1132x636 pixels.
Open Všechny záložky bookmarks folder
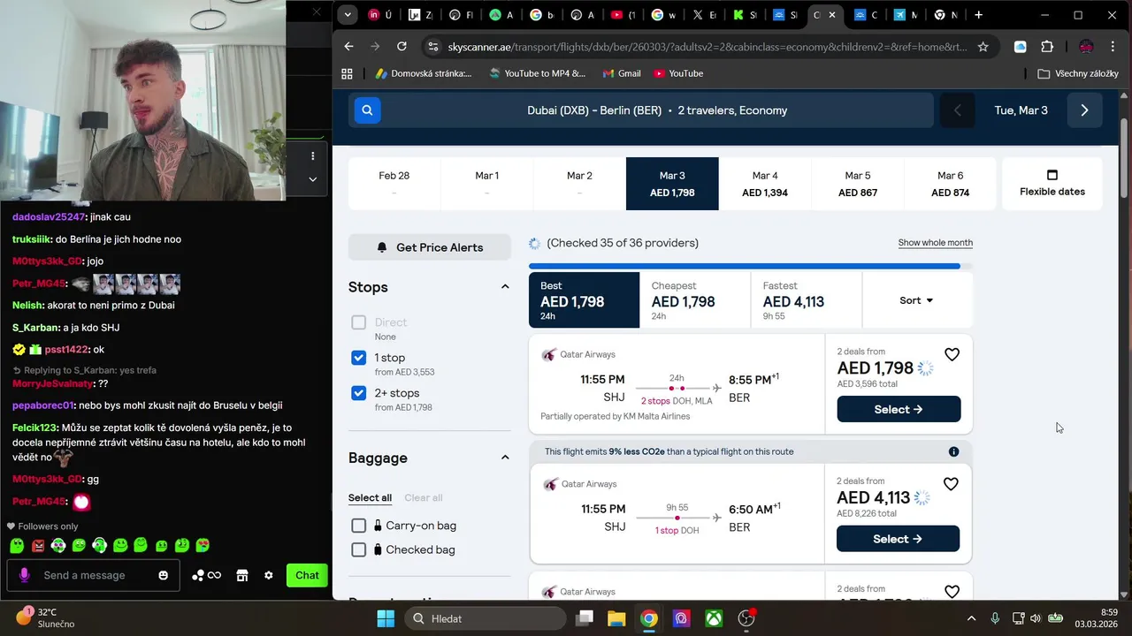click(x=1078, y=73)
